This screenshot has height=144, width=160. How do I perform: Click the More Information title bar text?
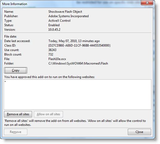(15, 4)
